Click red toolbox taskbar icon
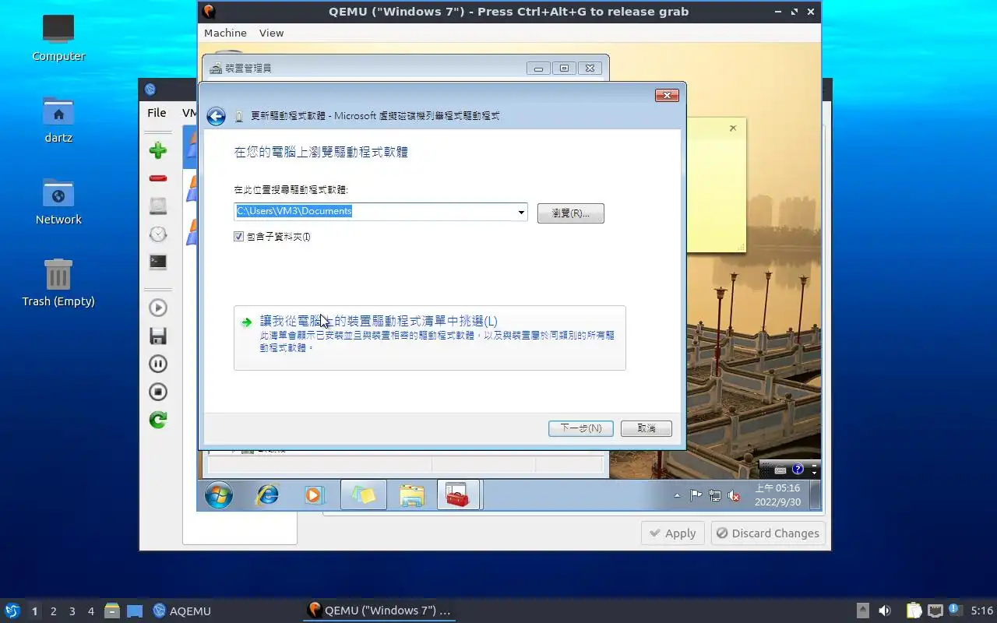 459,495
